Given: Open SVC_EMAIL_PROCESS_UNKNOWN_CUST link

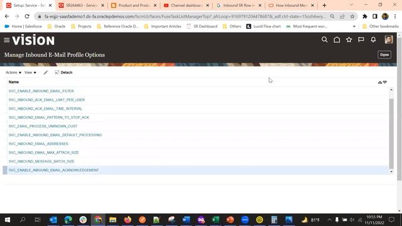Looking at the screenshot, I should pos(43,126).
